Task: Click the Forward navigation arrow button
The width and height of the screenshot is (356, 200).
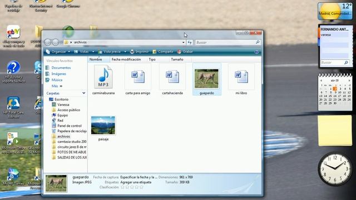Action: click(56, 42)
